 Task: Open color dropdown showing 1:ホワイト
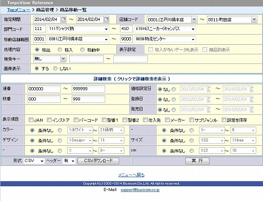[x=80, y=130]
